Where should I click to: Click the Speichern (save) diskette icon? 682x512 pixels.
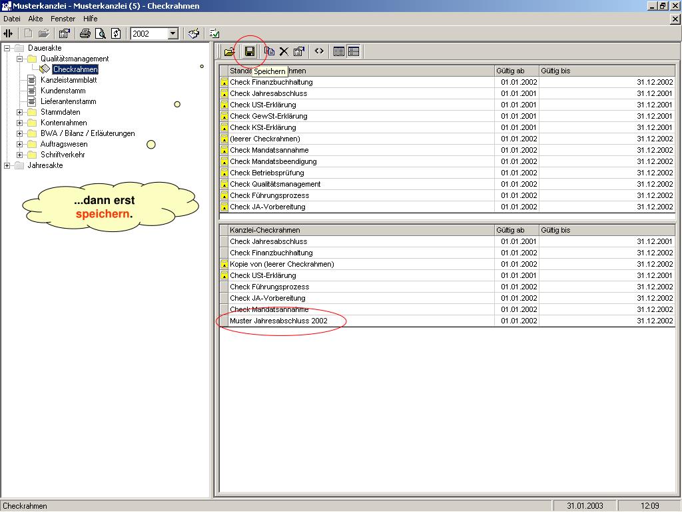coord(250,51)
